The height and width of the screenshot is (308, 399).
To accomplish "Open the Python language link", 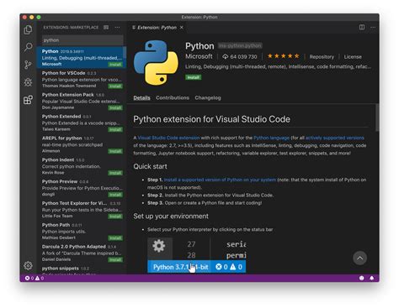I will (271, 138).
